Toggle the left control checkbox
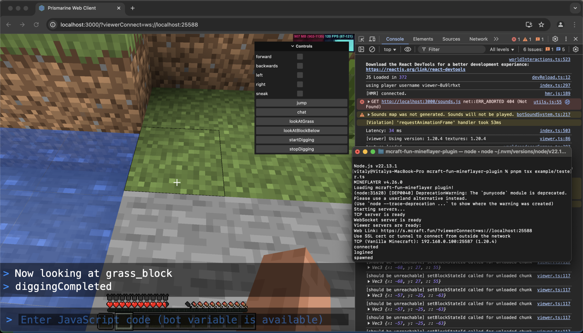Image resolution: width=583 pixels, height=333 pixels. pos(300,75)
